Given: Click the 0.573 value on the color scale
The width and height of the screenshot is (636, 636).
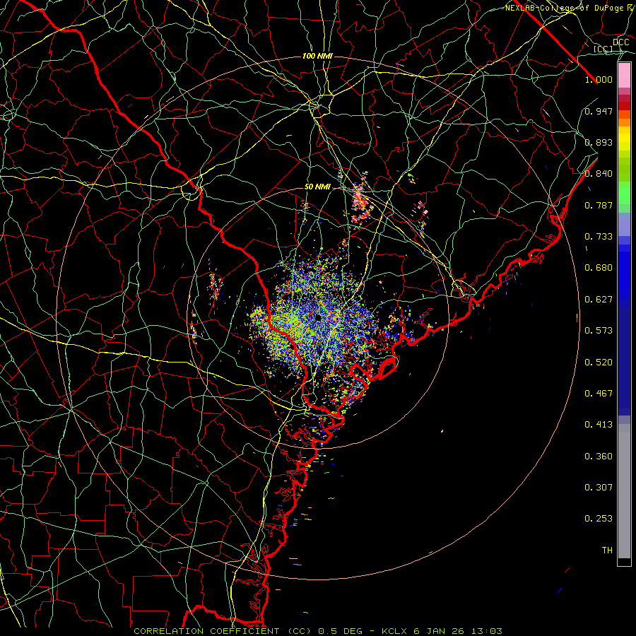Looking at the screenshot, I should (x=599, y=331).
